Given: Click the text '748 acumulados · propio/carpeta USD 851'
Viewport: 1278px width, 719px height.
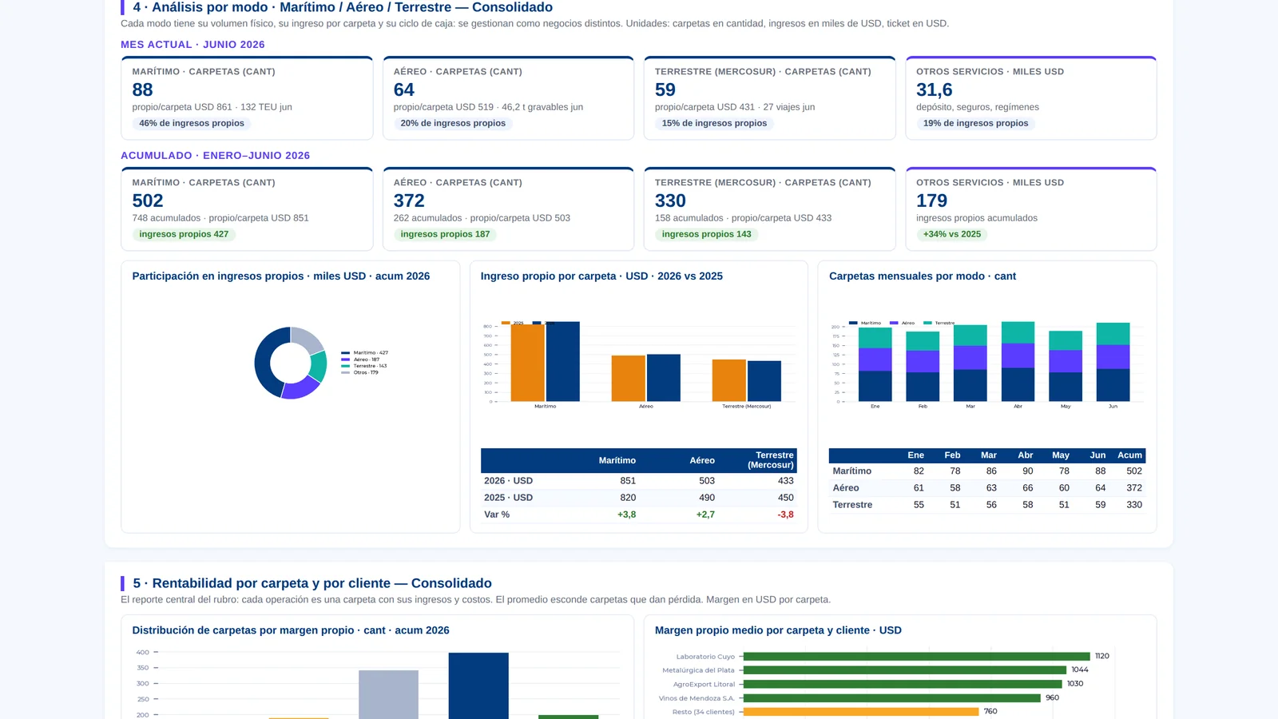Looking at the screenshot, I should tap(220, 218).
